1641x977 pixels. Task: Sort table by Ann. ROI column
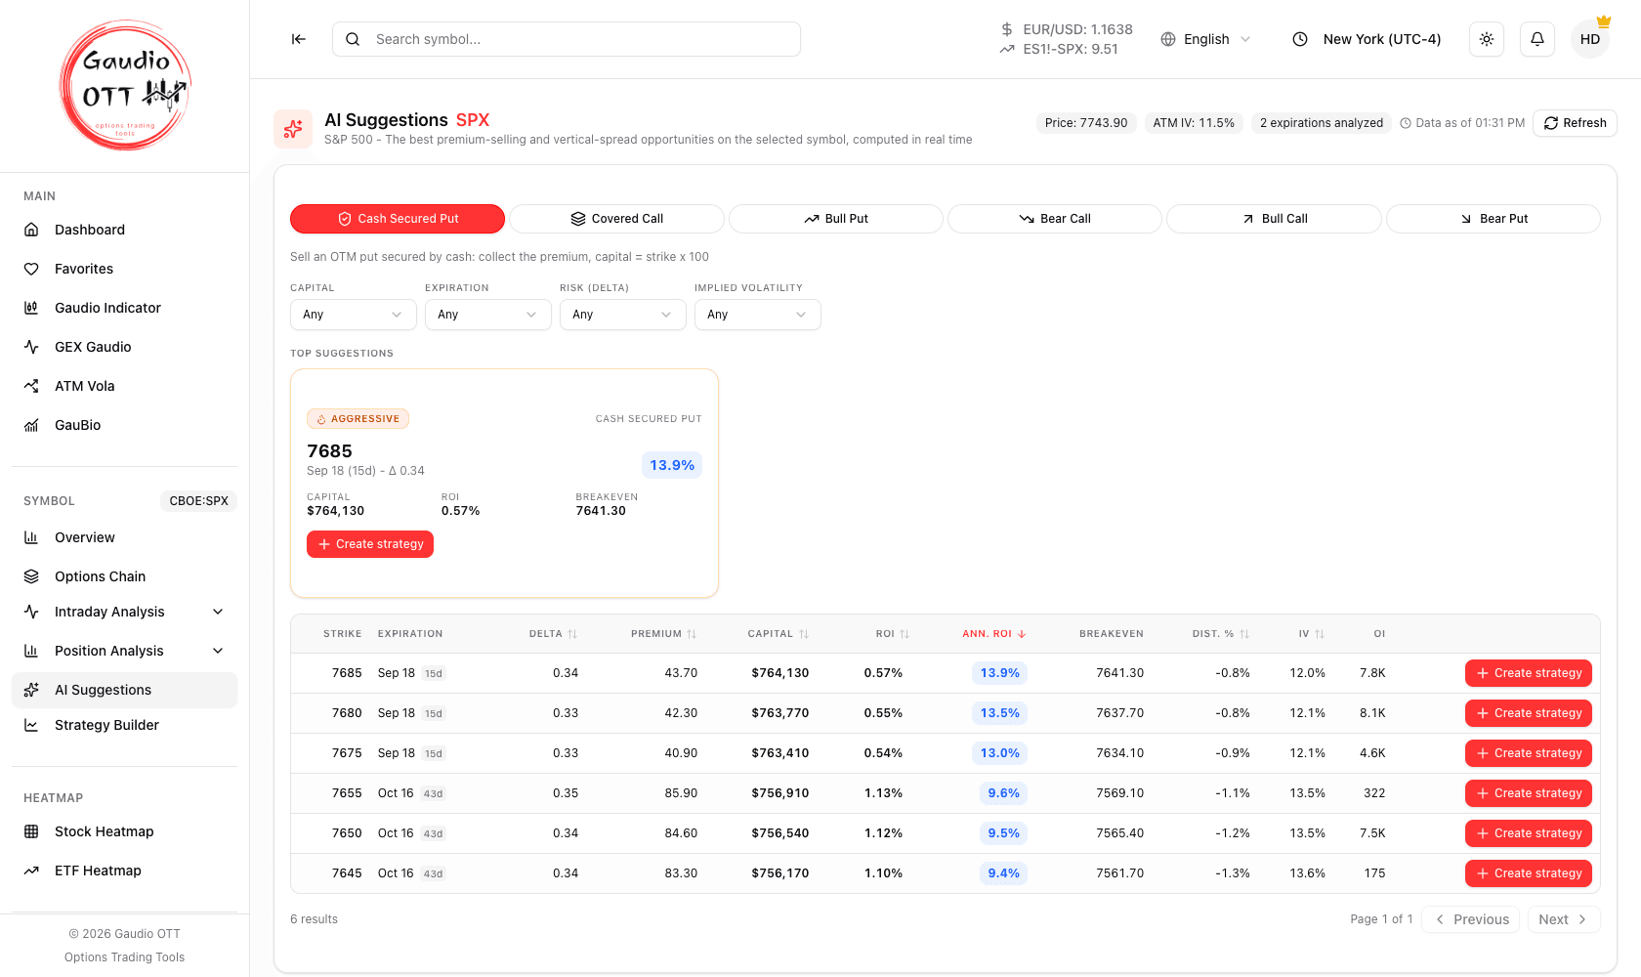(994, 634)
